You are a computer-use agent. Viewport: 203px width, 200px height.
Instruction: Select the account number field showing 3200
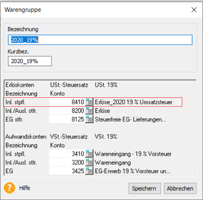67,162
